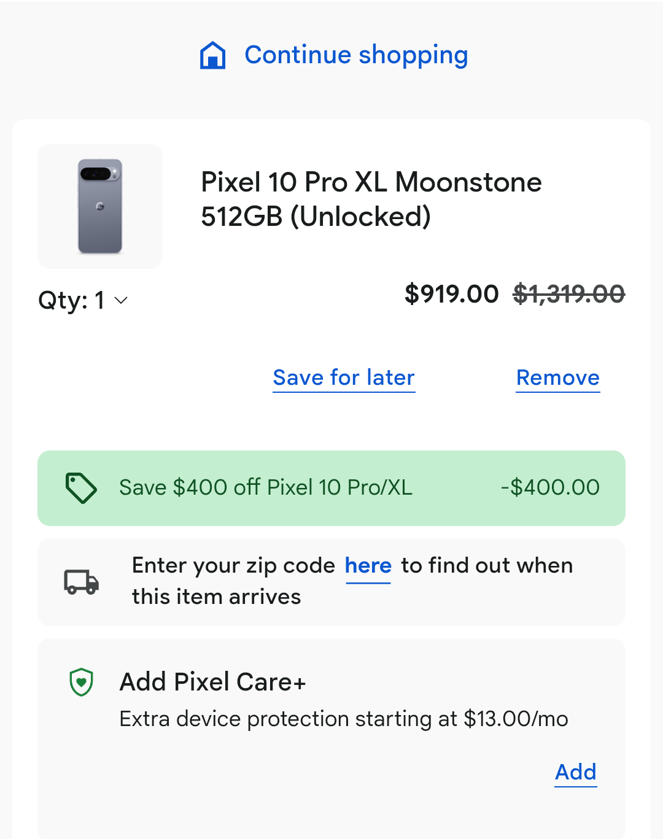Screen dimensions: 663x839
Task: Add Pixel Care+ via the Add link
Action: pos(575,772)
